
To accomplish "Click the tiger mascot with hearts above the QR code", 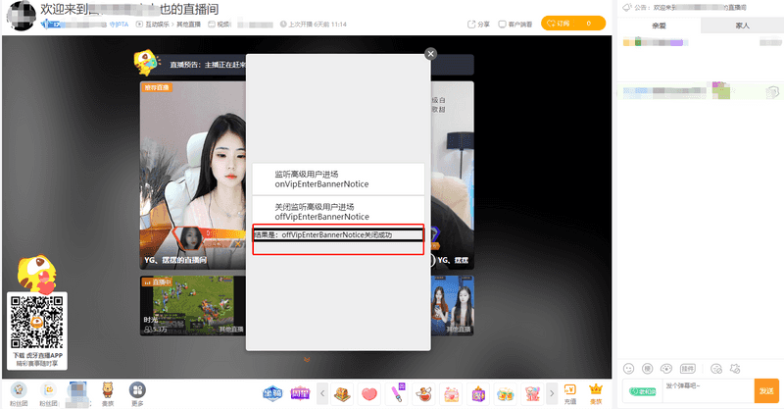I will [x=37, y=275].
